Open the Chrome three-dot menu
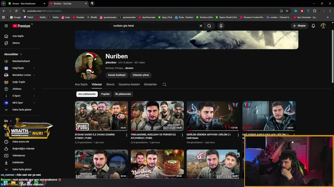This screenshot has width=334, height=187. click(x=330, y=11)
